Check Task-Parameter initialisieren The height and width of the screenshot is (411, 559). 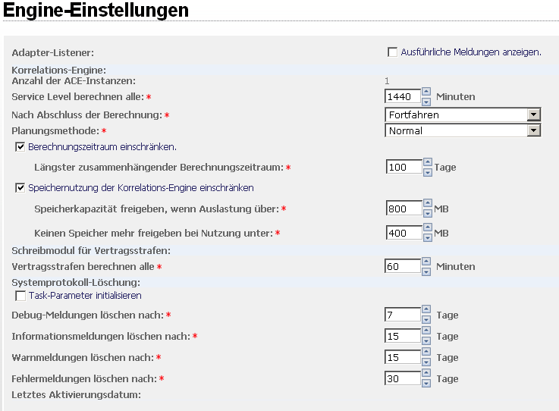tap(20, 296)
